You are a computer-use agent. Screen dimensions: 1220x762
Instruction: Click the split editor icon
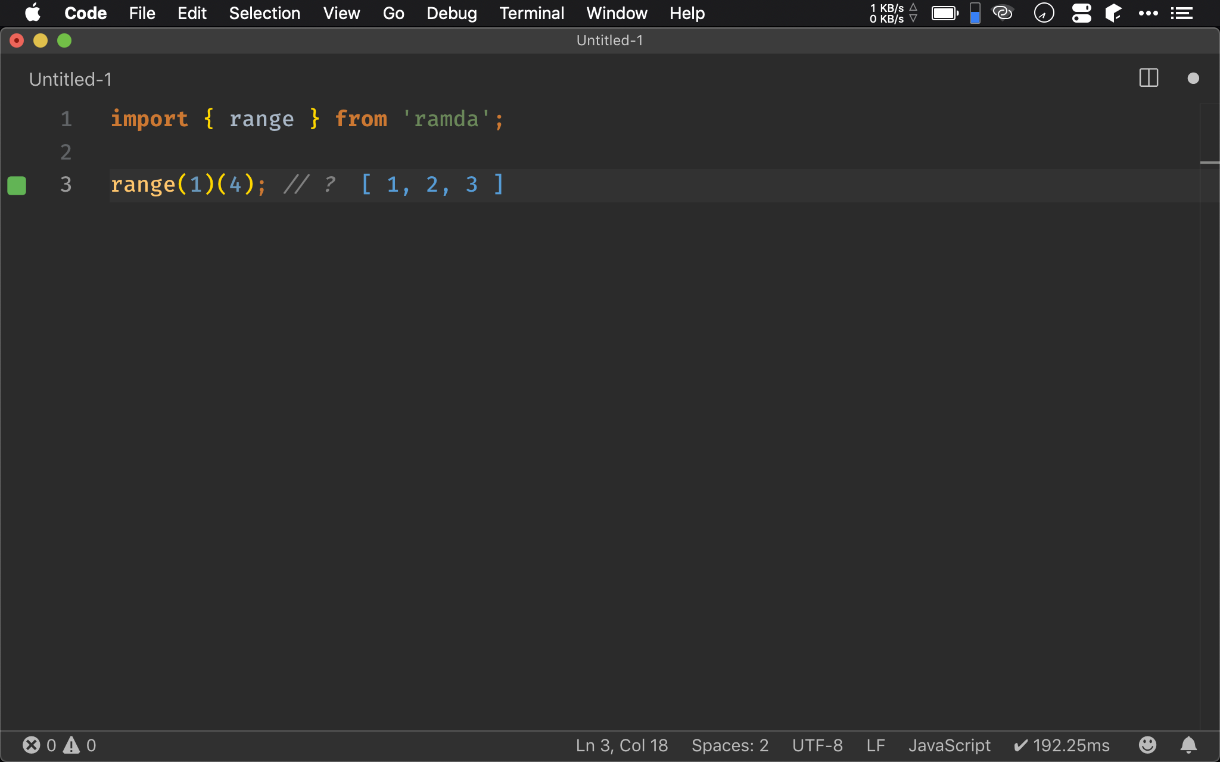point(1149,78)
